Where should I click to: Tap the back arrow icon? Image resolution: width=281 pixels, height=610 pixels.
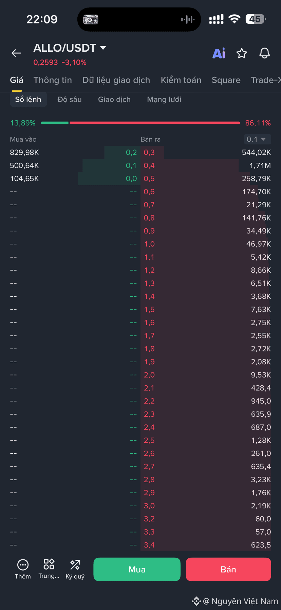pos(16,53)
